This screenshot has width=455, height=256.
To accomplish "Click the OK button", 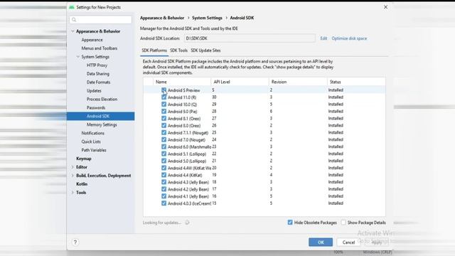I will (321, 242).
